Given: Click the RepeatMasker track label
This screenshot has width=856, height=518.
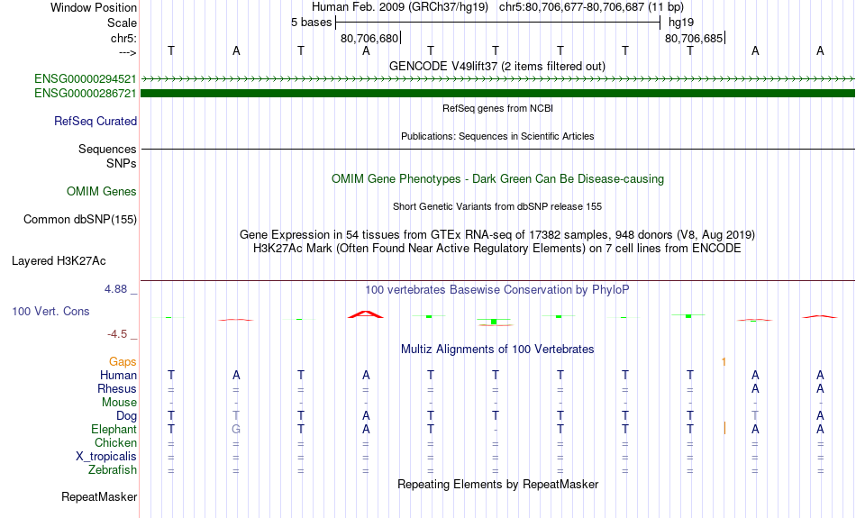Looking at the screenshot, I should click(99, 496).
